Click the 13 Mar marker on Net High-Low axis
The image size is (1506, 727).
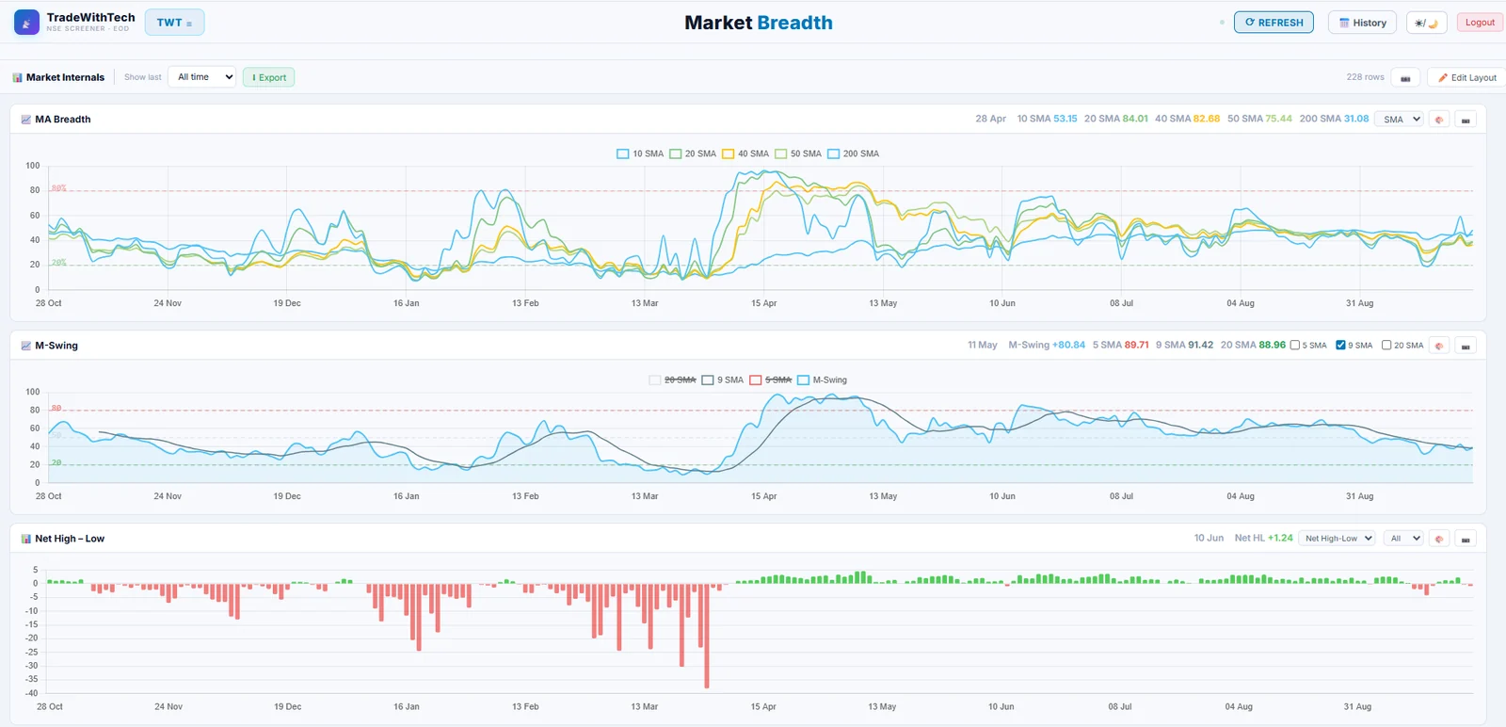tap(644, 706)
